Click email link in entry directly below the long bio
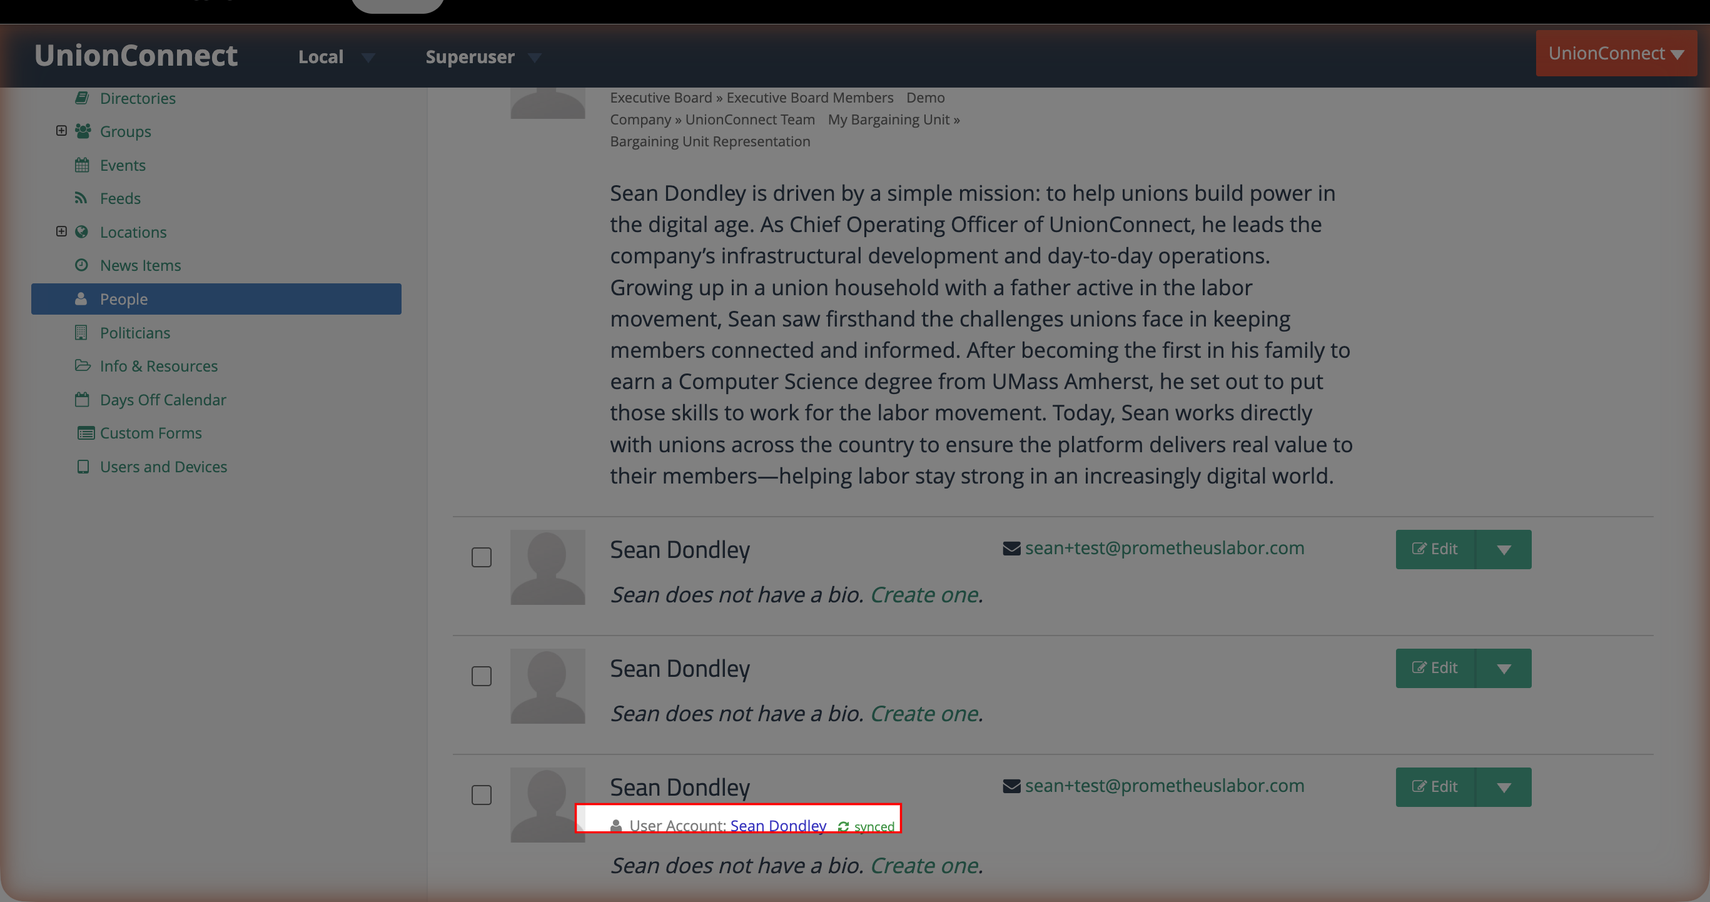This screenshot has height=902, width=1710. tap(1165, 548)
